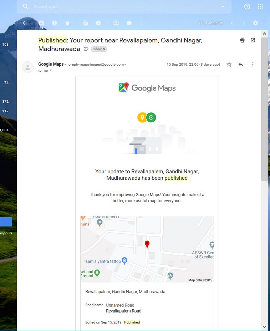Click sidebar item with count 74
The height and width of the screenshot is (331, 270).
pyautogui.click(x=6, y=82)
